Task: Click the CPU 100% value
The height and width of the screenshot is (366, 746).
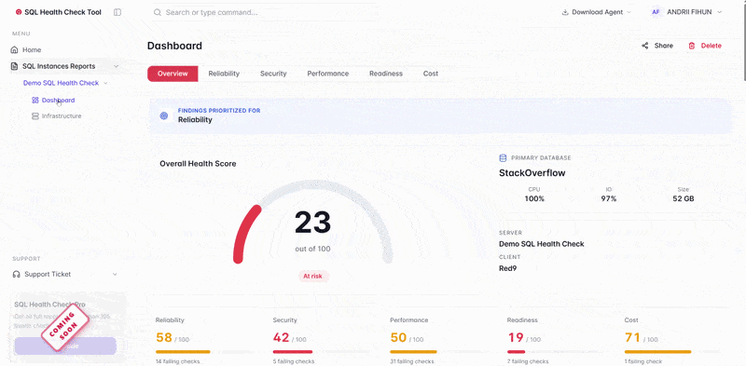Action: pos(534,198)
